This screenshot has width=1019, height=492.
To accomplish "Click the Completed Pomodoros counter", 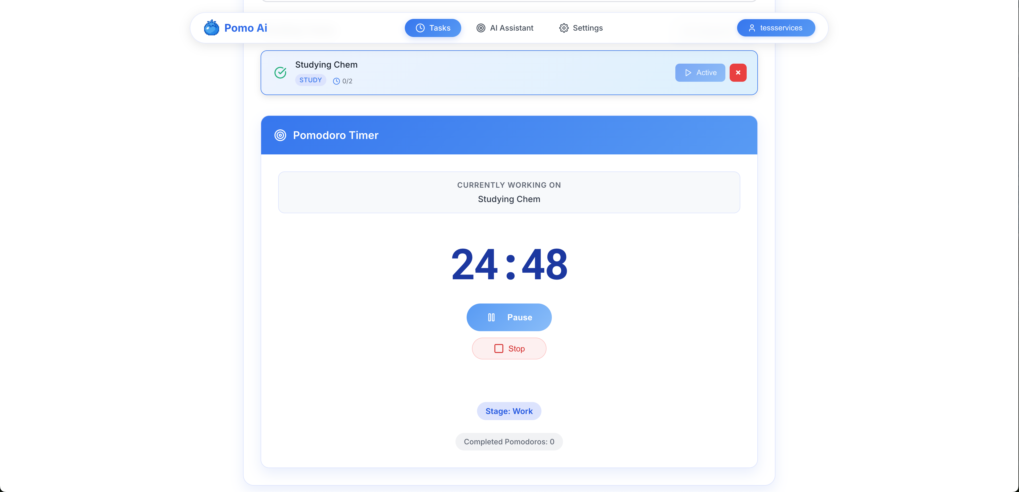I will [509, 442].
